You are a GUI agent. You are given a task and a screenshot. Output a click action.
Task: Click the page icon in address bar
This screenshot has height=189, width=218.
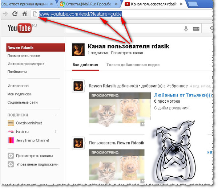coord(35,14)
